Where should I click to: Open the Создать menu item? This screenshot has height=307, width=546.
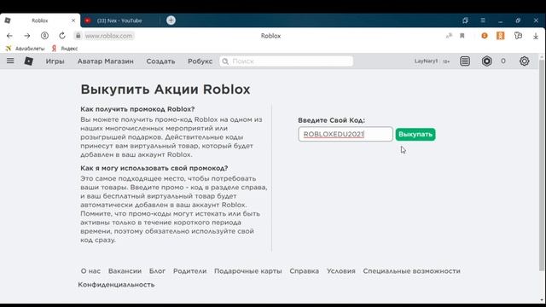(x=160, y=61)
